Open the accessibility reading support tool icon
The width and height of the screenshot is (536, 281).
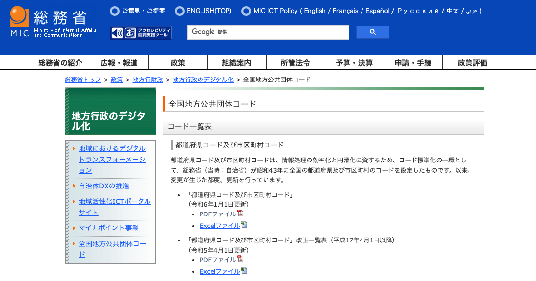[x=141, y=33]
